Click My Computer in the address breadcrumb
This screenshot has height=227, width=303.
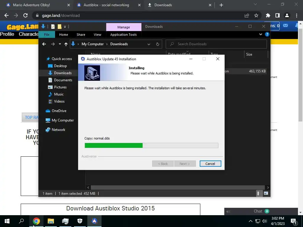tap(93, 44)
